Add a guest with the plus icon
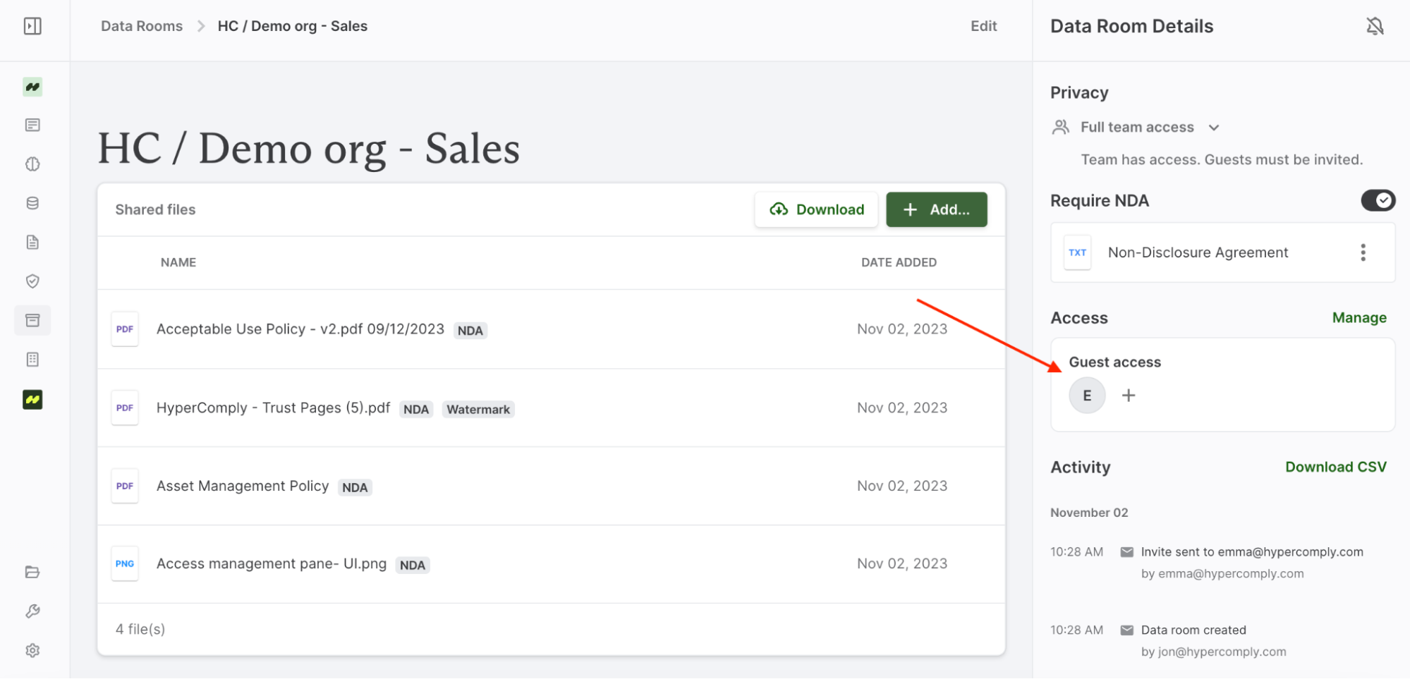 click(x=1129, y=396)
